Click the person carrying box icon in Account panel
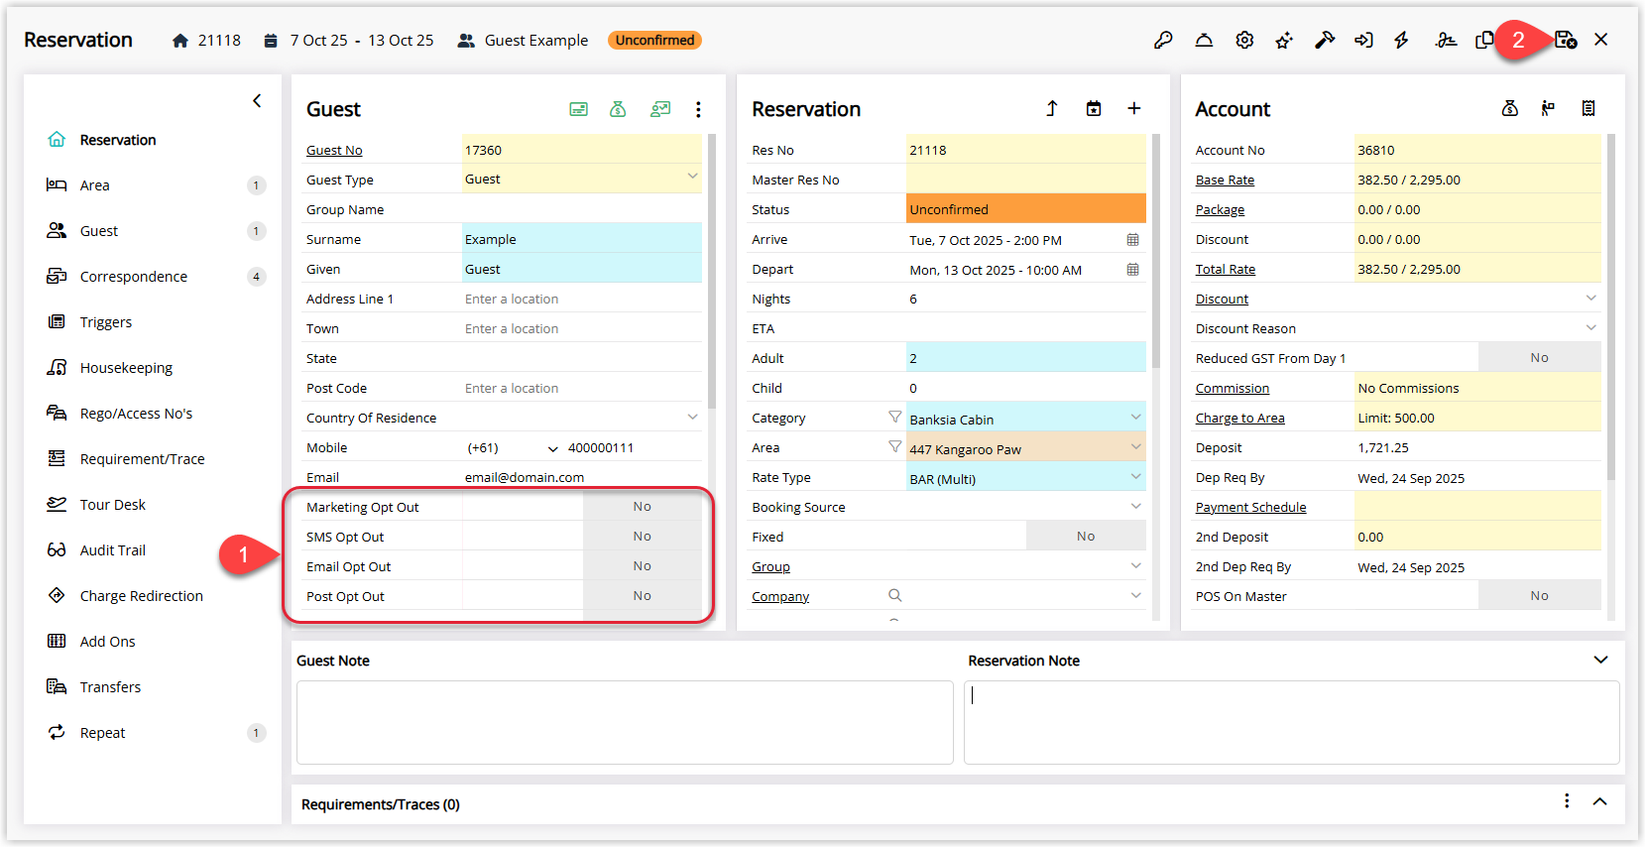 coord(1548,108)
